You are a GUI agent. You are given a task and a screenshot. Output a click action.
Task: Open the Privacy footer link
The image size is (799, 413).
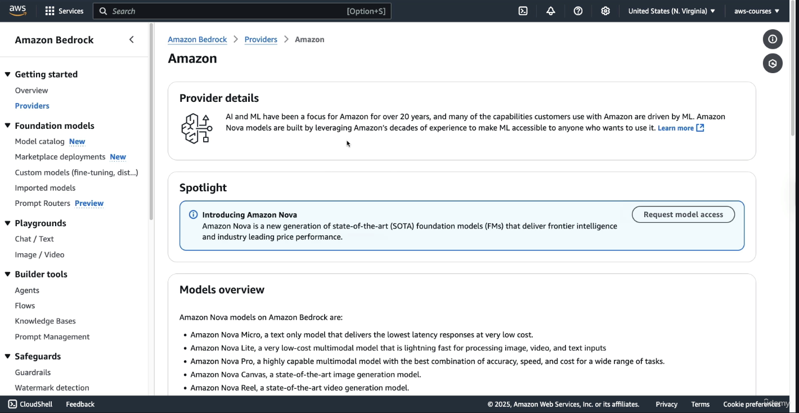(x=666, y=404)
